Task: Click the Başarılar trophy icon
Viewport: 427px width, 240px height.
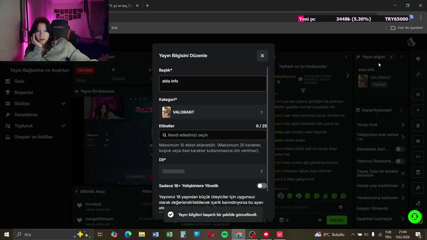Action: pos(8,92)
